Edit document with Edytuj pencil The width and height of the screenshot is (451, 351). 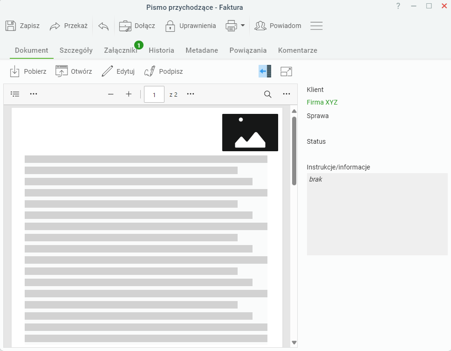pyautogui.click(x=118, y=71)
